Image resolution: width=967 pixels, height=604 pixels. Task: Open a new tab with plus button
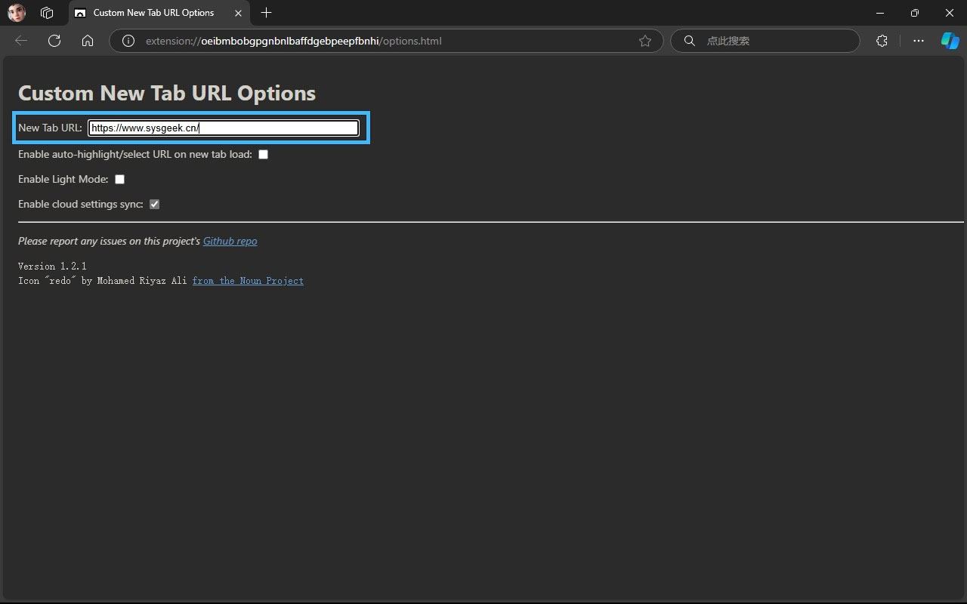(x=266, y=13)
